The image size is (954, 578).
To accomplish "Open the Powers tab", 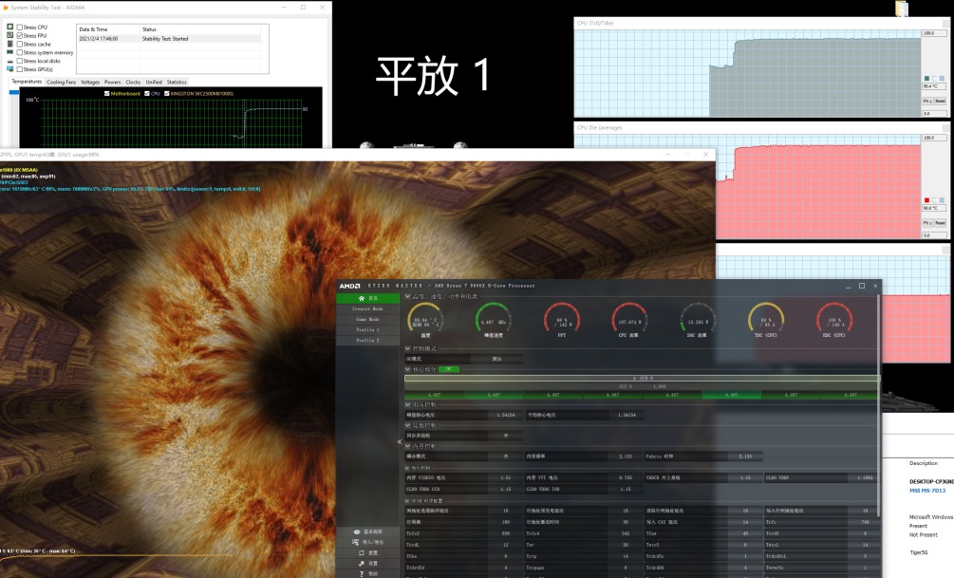I will pos(113,83).
